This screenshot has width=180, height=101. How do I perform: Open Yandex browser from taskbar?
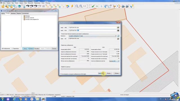32,99
